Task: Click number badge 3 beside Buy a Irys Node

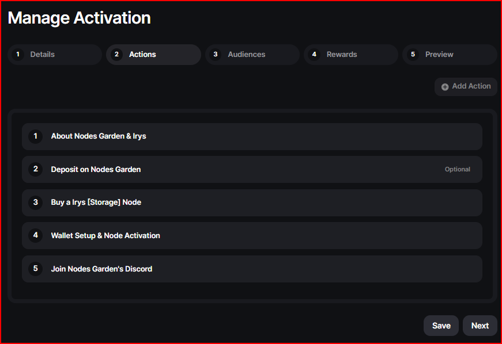Action: pos(36,202)
